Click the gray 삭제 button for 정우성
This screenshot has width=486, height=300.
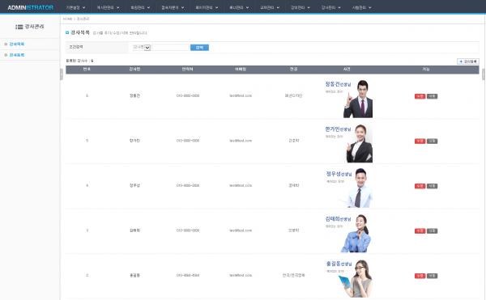tap(432, 186)
